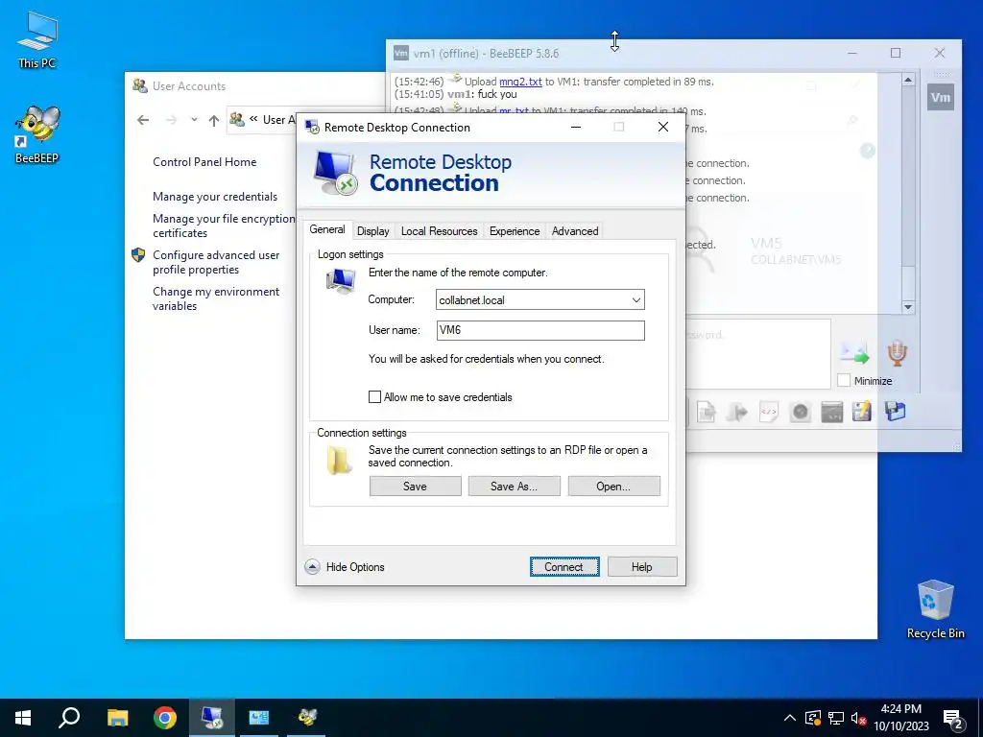Open recent locations chevron in User Accounts

click(x=194, y=120)
